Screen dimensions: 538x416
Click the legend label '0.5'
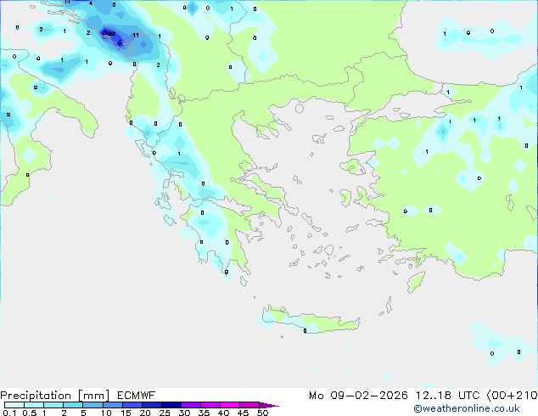(30, 413)
